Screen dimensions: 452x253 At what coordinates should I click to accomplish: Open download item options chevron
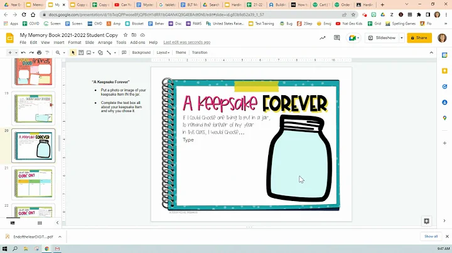[x=60, y=237]
